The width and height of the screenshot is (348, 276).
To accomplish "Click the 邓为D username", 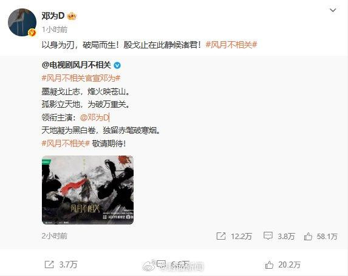I will 53,16.
